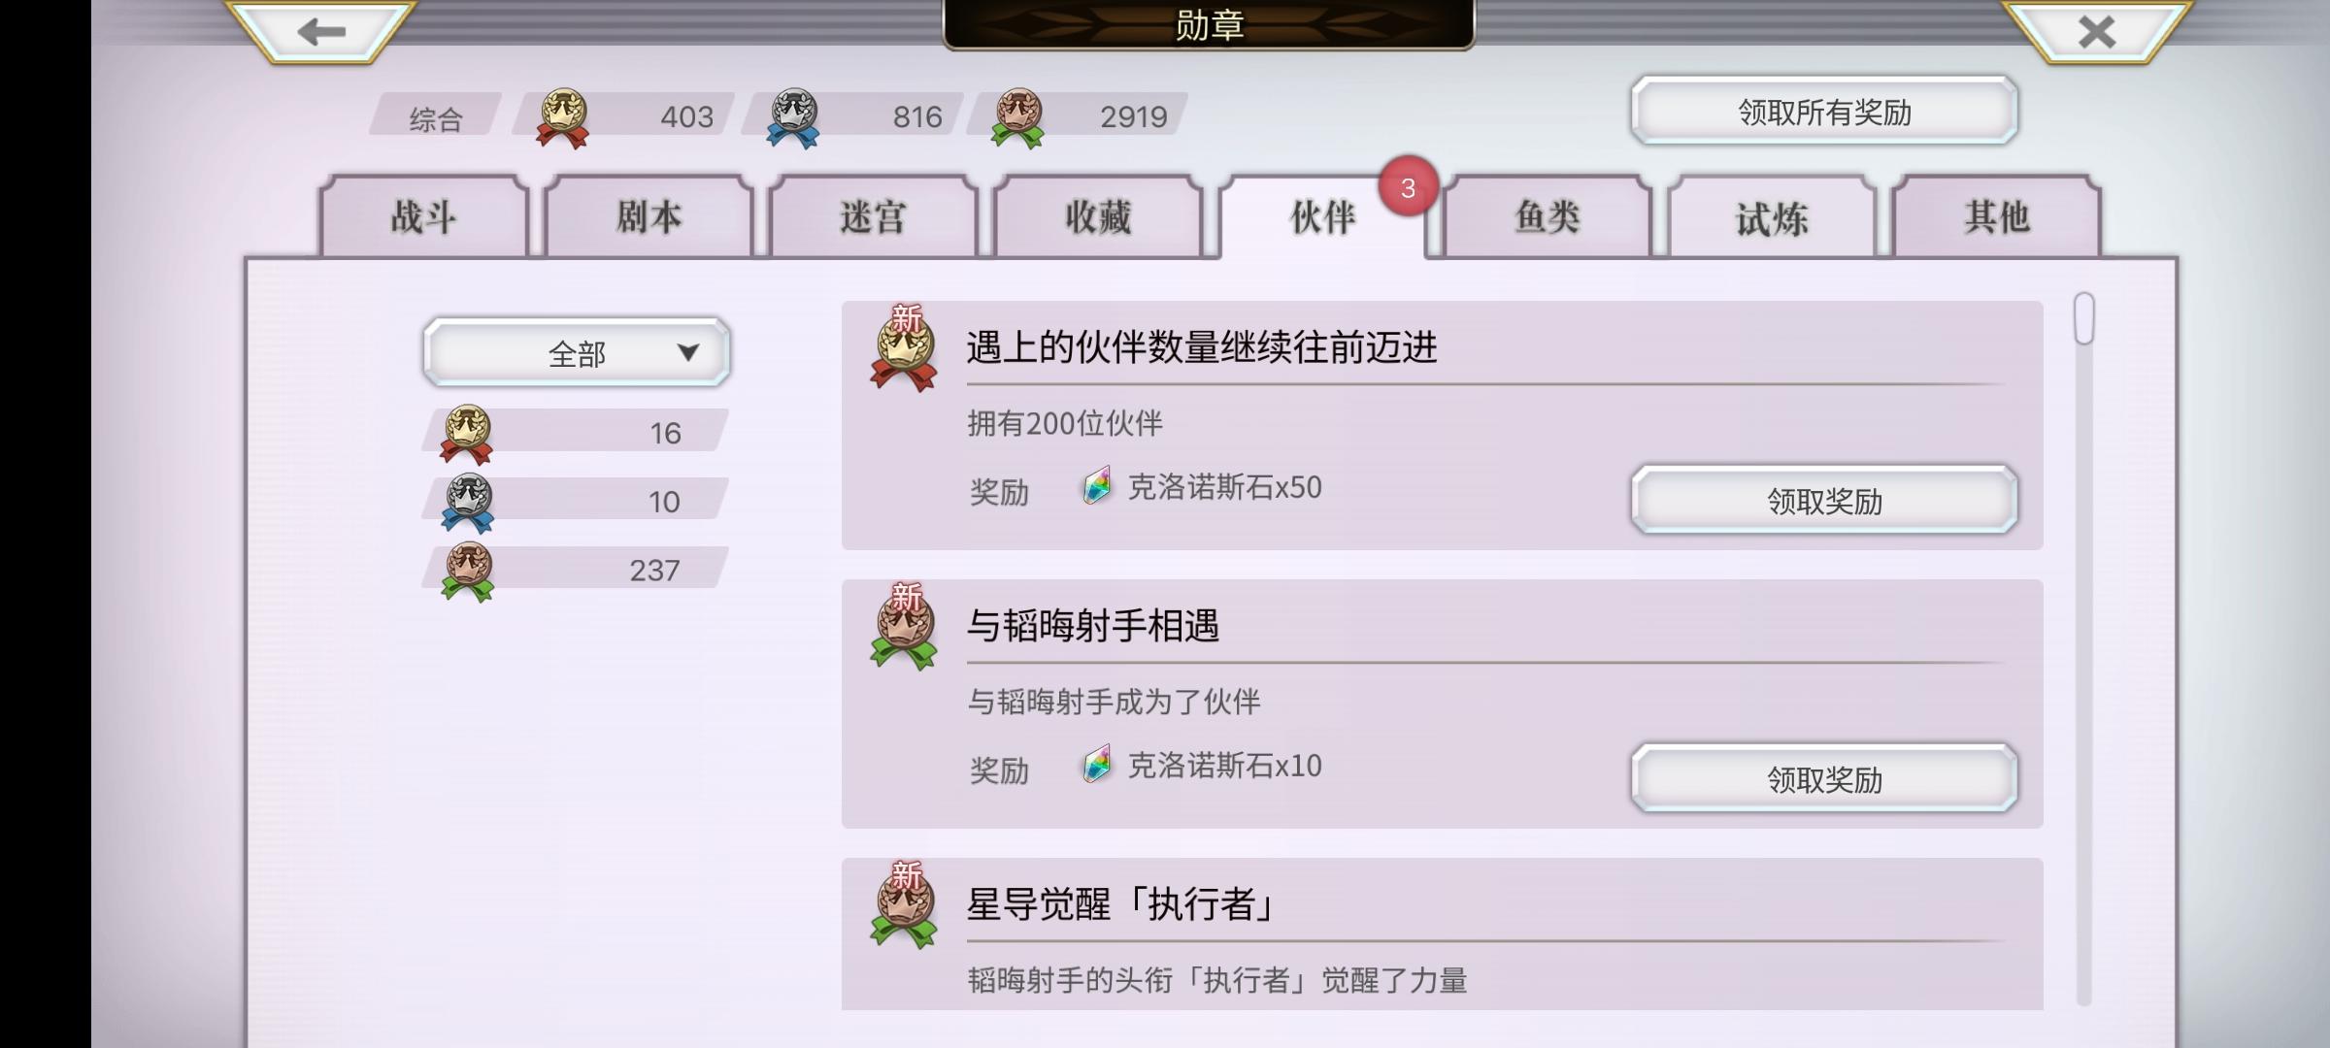The width and height of the screenshot is (2330, 1048).
Task: Claim reward for owning 200 partners
Action: tap(1824, 501)
